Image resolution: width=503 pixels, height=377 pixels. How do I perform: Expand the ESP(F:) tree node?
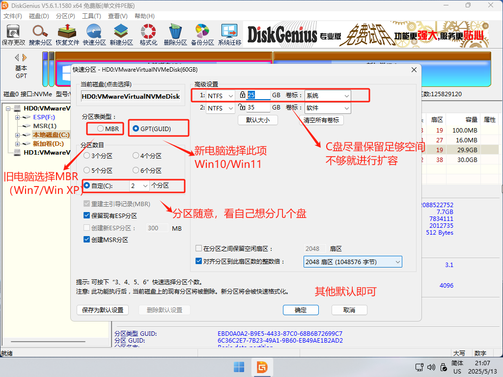[x=18, y=117]
